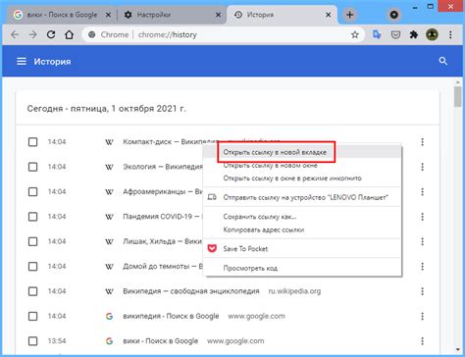The width and height of the screenshot is (465, 357).
Task: Send link to device LENOVO Планшет
Action: click(x=302, y=197)
